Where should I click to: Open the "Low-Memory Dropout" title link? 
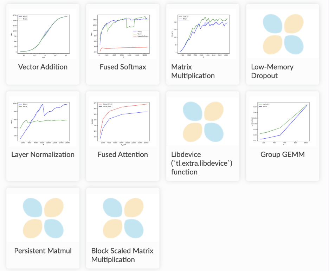click(x=272, y=71)
